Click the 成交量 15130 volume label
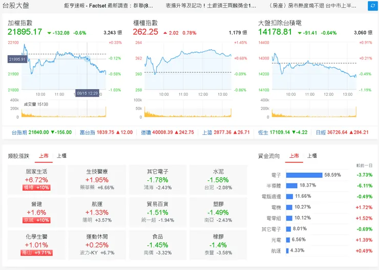The height and width of the screenshot is (270, 379). (36, 105)
